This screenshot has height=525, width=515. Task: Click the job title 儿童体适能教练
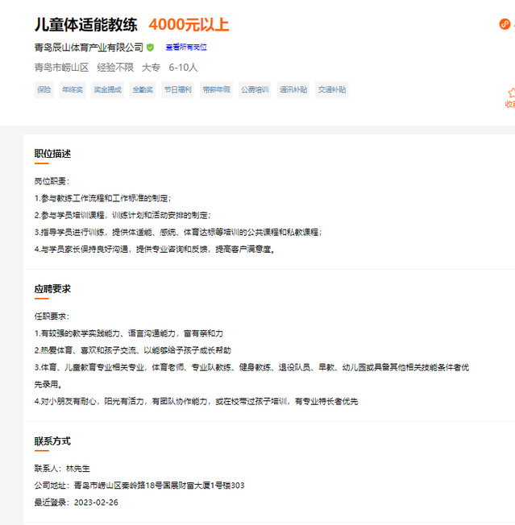click(86, 25)
